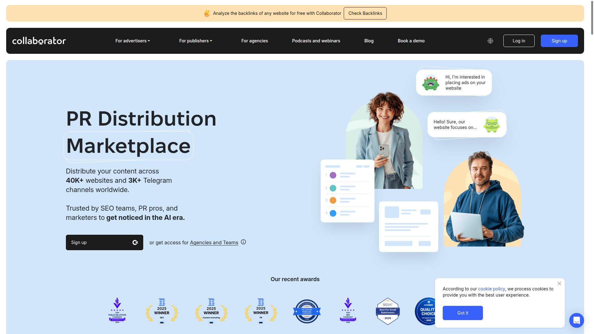The height and width of the screenshot is (334, 594).
Task: Open the For agencies page
Action: [x=255, y=41]
